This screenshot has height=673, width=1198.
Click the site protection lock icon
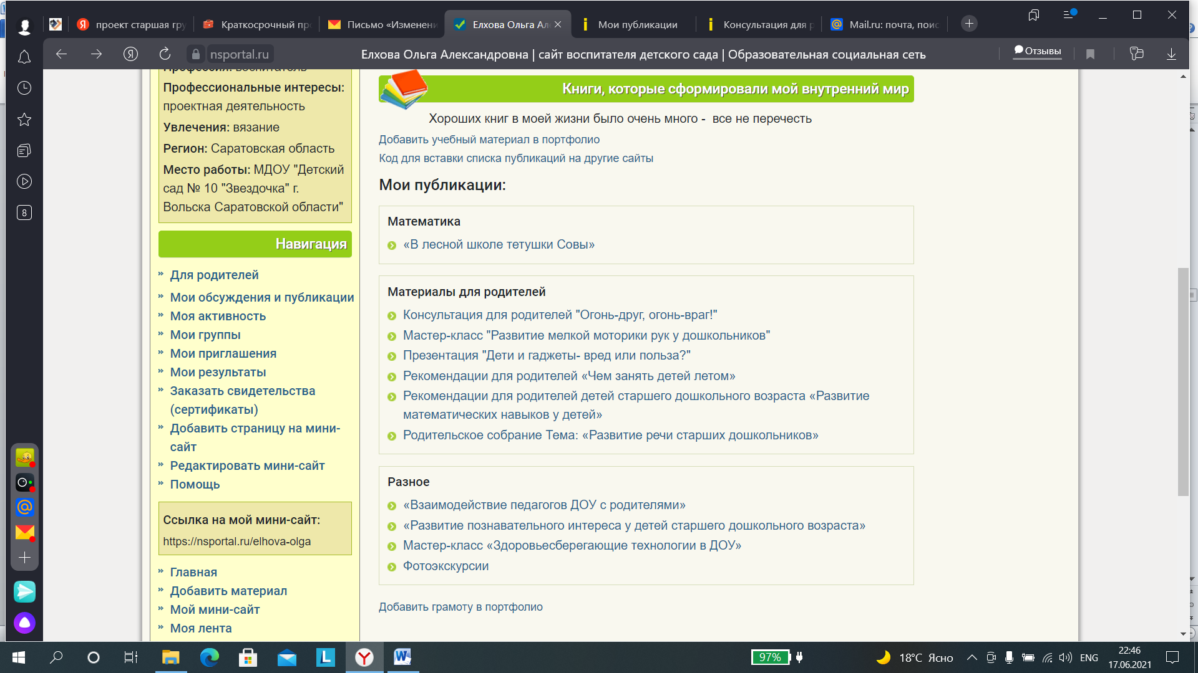[196, 54]
